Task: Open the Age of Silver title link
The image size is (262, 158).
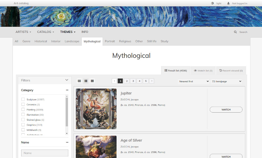Action: point(131,140)
